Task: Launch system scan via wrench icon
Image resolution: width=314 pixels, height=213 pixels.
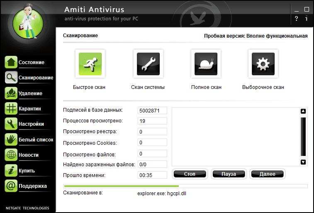Action: coord(148,65)
